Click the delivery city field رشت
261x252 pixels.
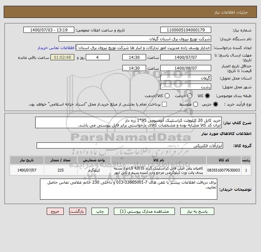[186, 87]
